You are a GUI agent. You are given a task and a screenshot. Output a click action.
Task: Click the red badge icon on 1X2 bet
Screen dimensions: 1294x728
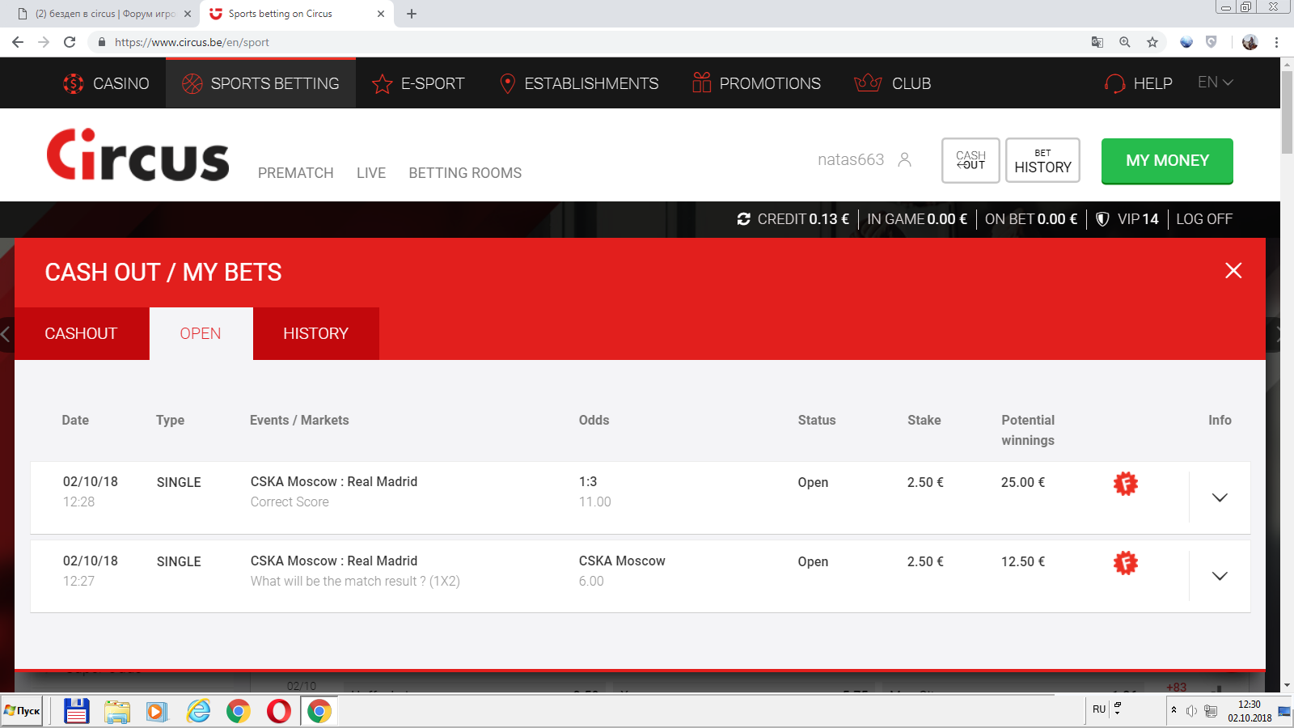click(x=1125, y=563)
